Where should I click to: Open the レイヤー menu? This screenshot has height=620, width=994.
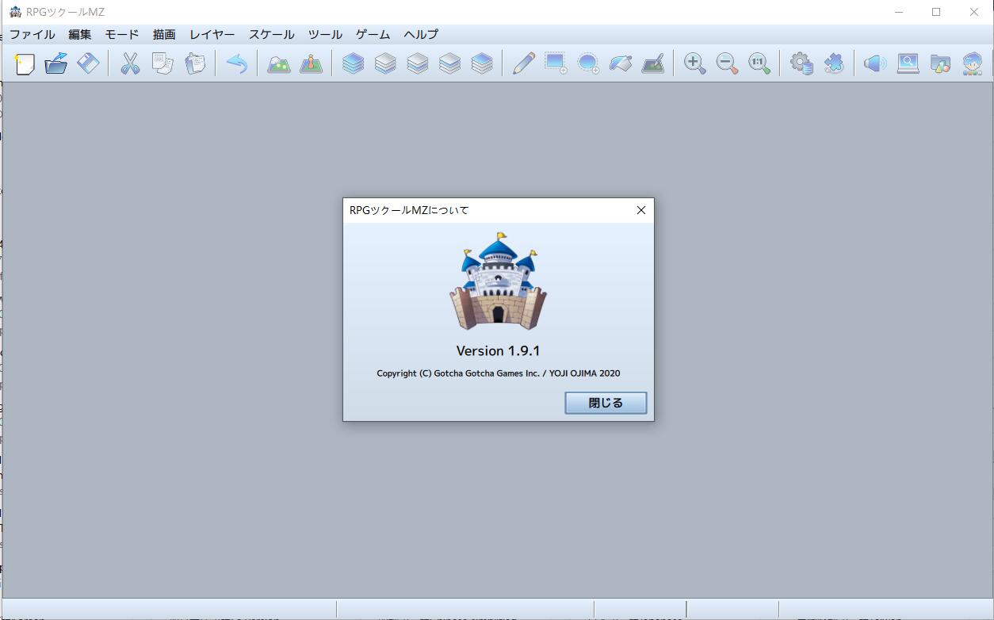212,34
